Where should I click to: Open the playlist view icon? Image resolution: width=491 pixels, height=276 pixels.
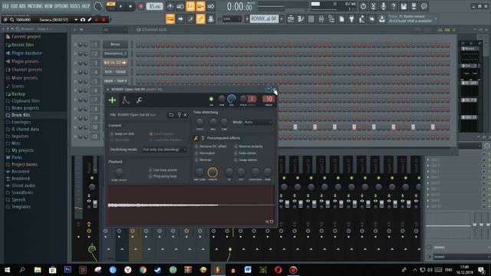tap(291, 19)
